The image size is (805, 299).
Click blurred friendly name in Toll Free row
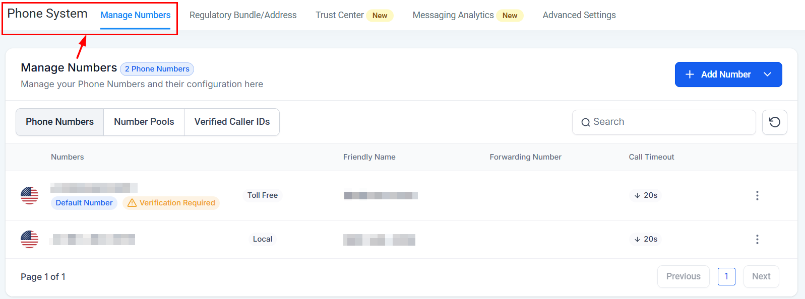[381, 195]
